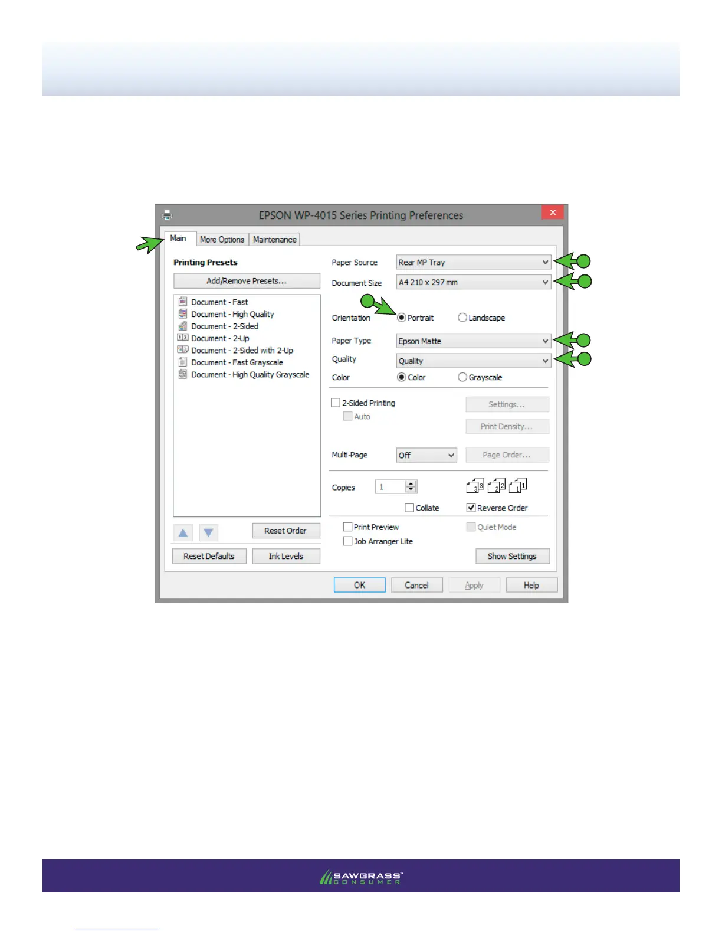
Task: Open the Paper Source dropdown
Action: 474,262
